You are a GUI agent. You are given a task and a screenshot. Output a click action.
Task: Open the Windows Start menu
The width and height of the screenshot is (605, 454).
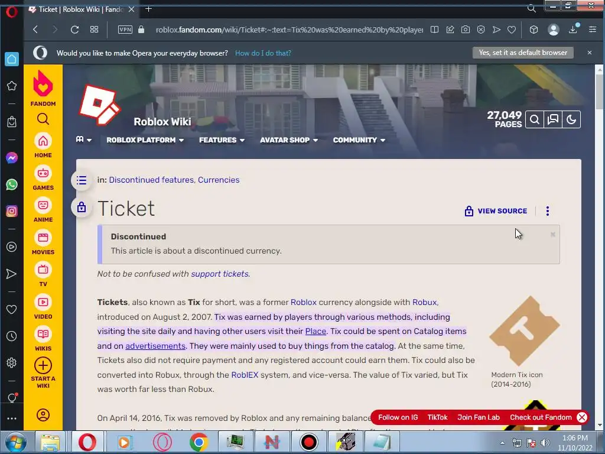(15, 442)
